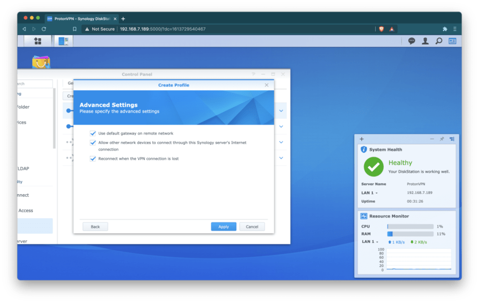Expand the third network interface chevron
The image size is (479, 303).
click(x=281, y=142)
